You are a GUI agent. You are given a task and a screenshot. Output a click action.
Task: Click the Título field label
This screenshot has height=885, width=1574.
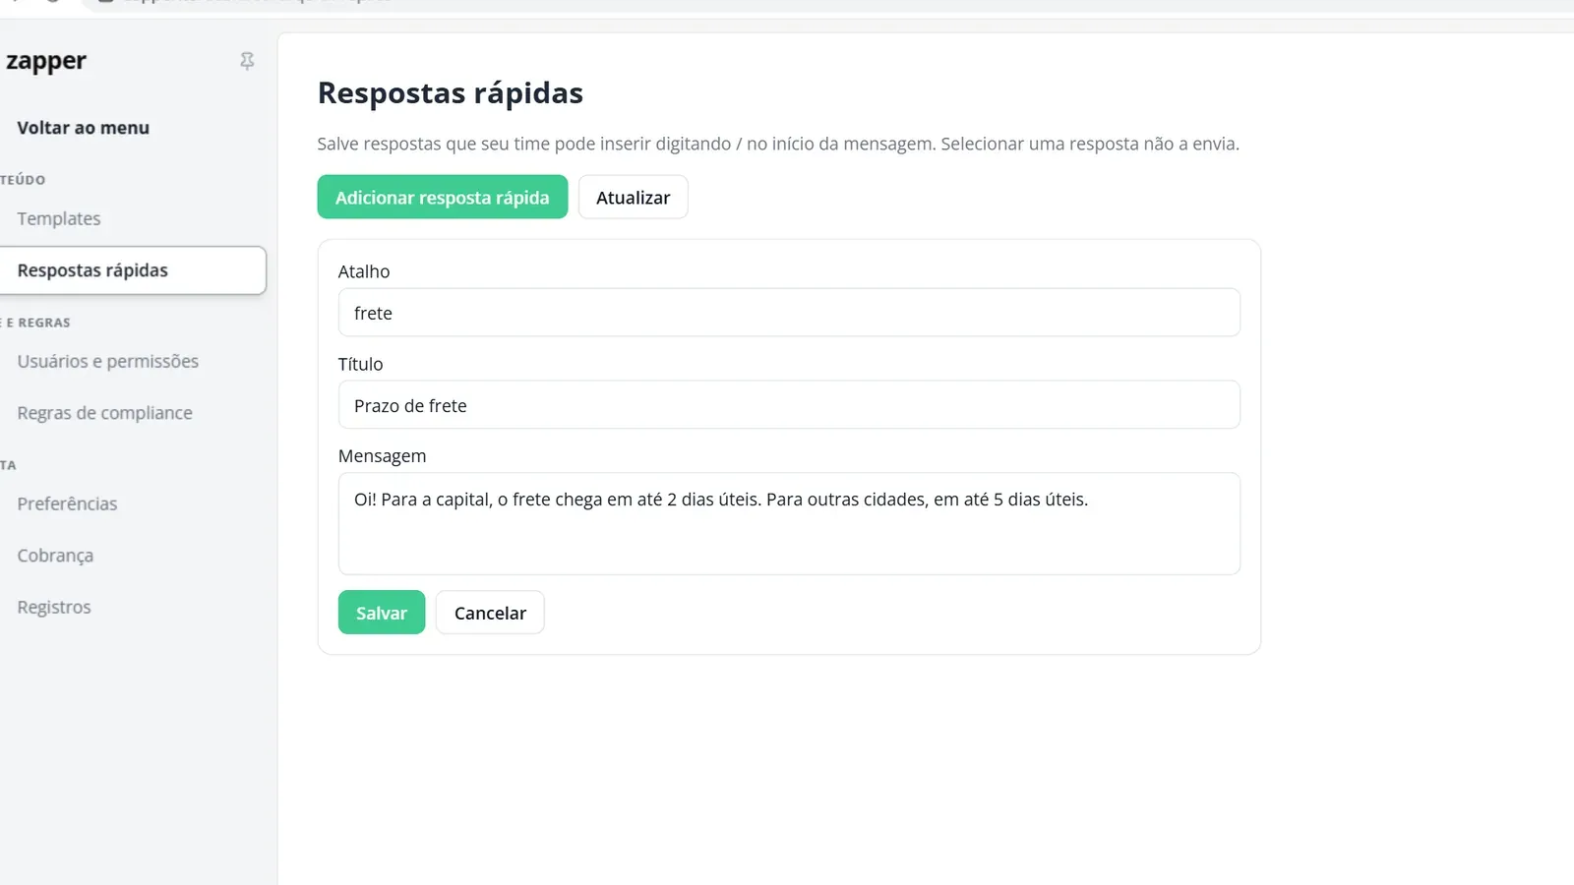(x=361, y=364)
